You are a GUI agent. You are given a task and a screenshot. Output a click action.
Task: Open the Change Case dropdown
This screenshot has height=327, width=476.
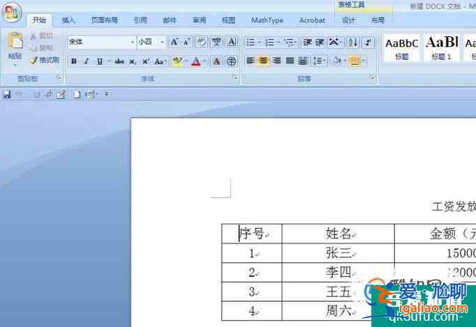tap(161, 61)
